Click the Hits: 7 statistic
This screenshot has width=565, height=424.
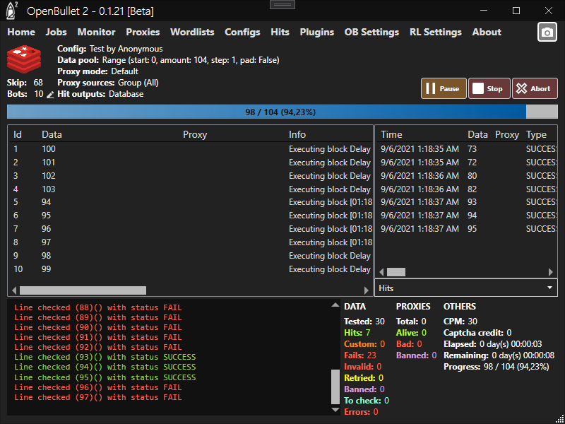pos(357,332)
